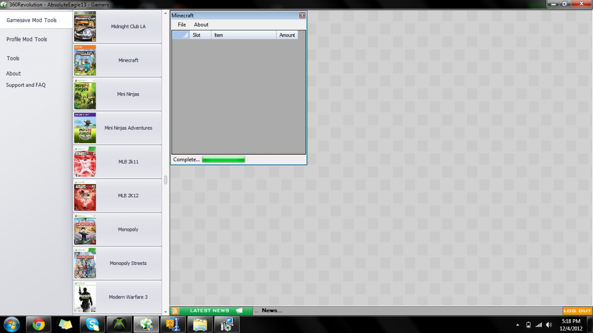Show hidden system tray icons
Screen dimensions: 593x333
(x=517, y=325)
